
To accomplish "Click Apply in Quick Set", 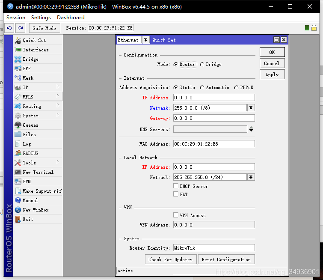I will [x=272, y=74].
